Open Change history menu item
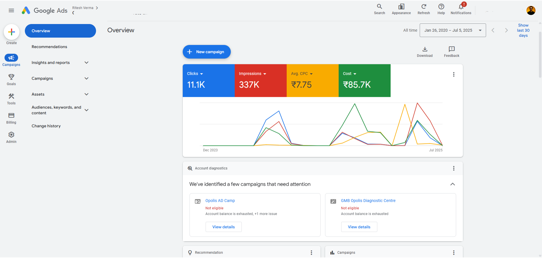This screenshot has width=542, height=258. coord(46,126)
